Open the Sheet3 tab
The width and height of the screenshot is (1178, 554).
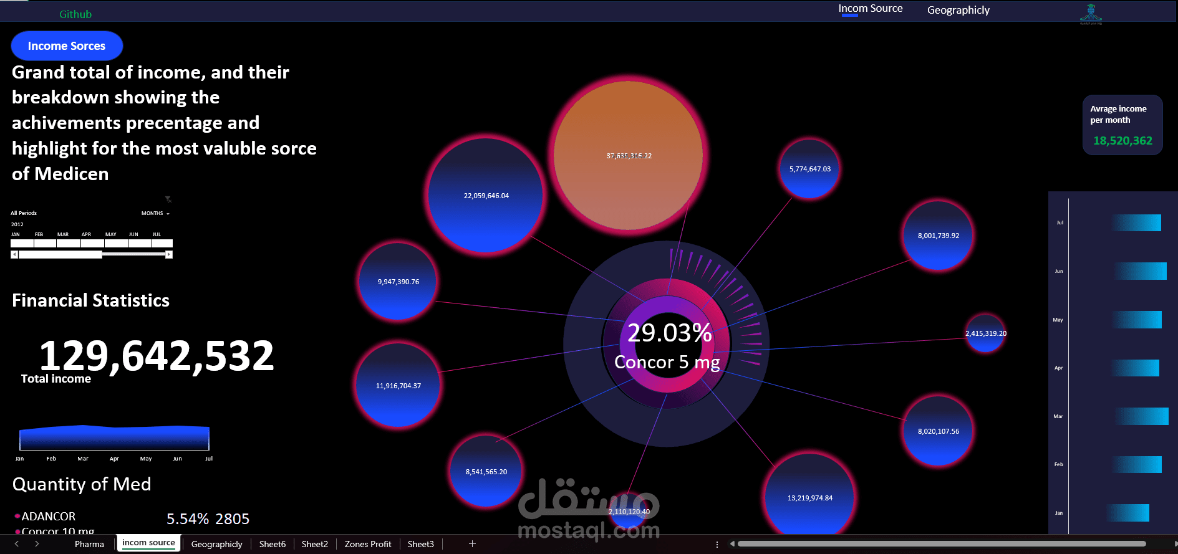tap(421, 544)
